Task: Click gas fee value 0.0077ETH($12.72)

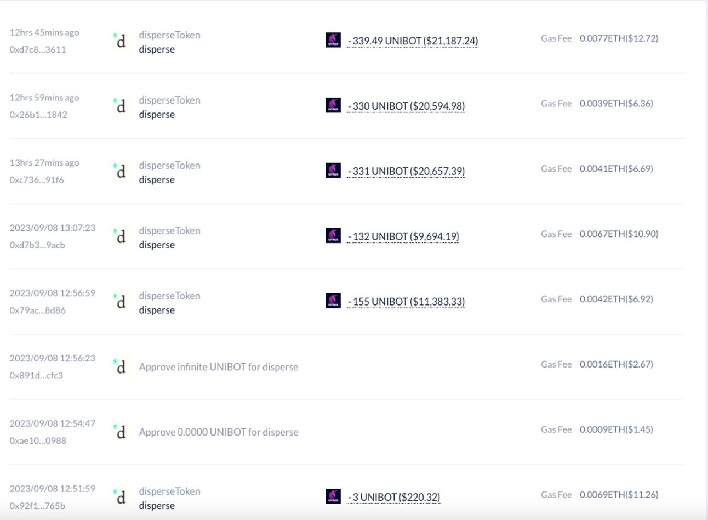Action: (619, 38)
